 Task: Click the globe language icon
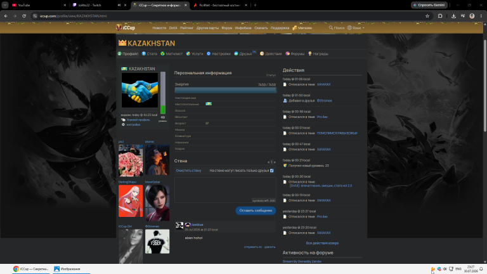[349, 28]
